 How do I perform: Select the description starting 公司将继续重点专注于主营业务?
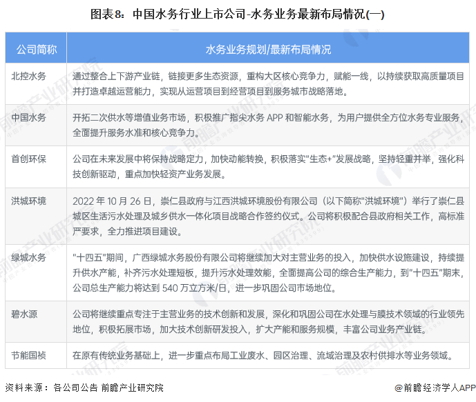[x=268, y=322]
